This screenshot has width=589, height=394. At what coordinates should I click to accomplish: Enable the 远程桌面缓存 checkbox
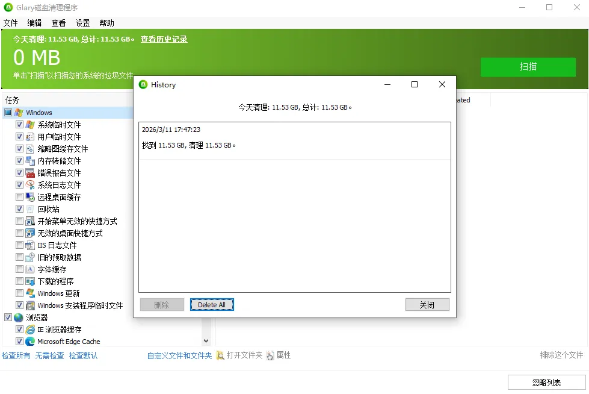pyautogui.click(x=19, y=196)
